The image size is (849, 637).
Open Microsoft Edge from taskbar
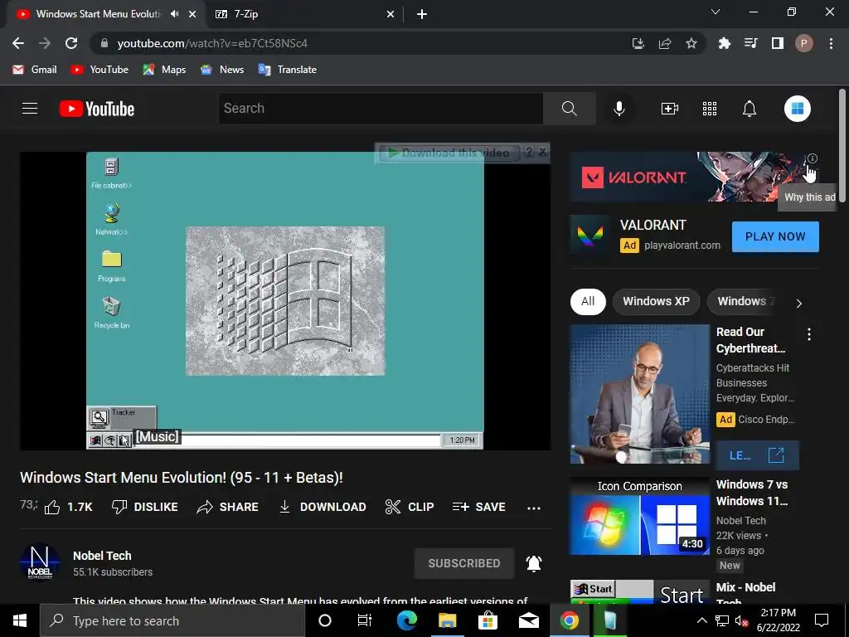[x=406, y=620]
